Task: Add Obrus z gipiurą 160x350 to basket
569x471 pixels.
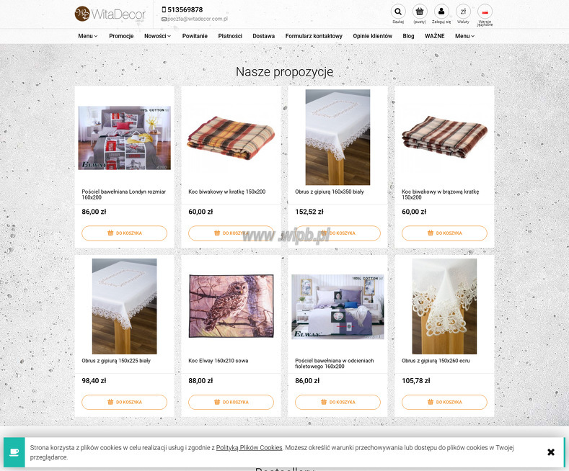Action: (x=338, y=233)
